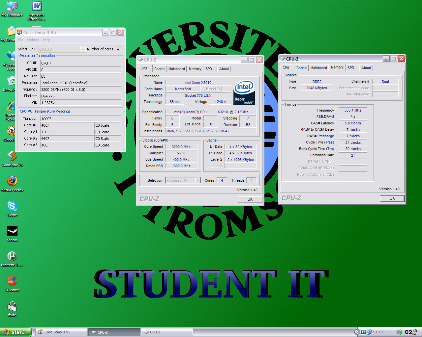422x337 pixels.
Task: Click the Memory CPU-Z window title icon
Action: pos(282,59)
